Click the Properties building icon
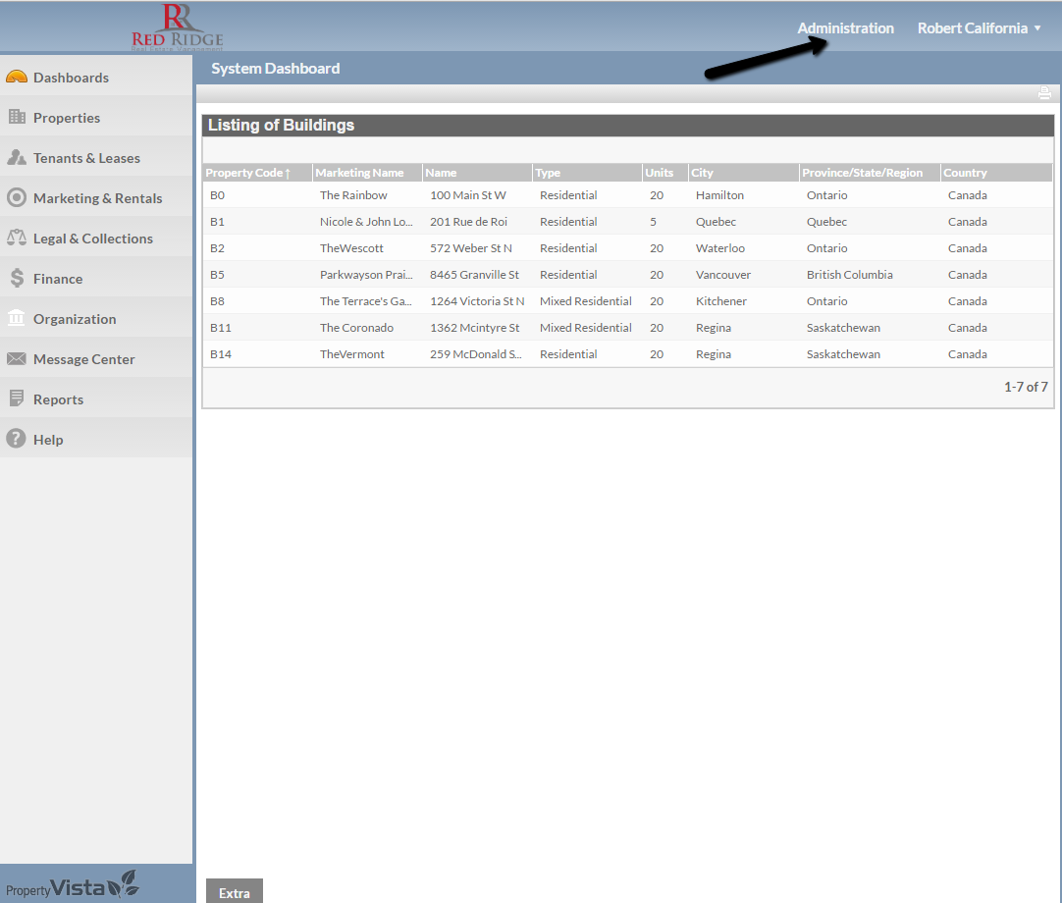The image size is (1062, 903). tap(17, 118)
